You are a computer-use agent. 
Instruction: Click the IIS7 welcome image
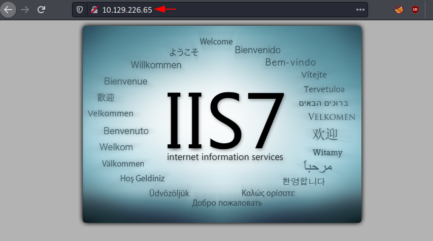222,124
